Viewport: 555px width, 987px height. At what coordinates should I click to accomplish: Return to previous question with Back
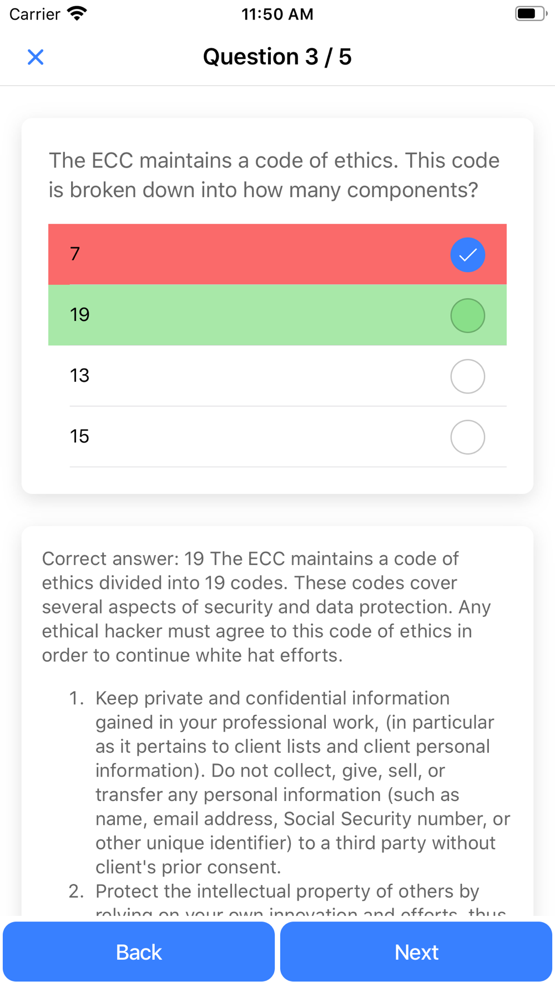click(x=139, y=951)
